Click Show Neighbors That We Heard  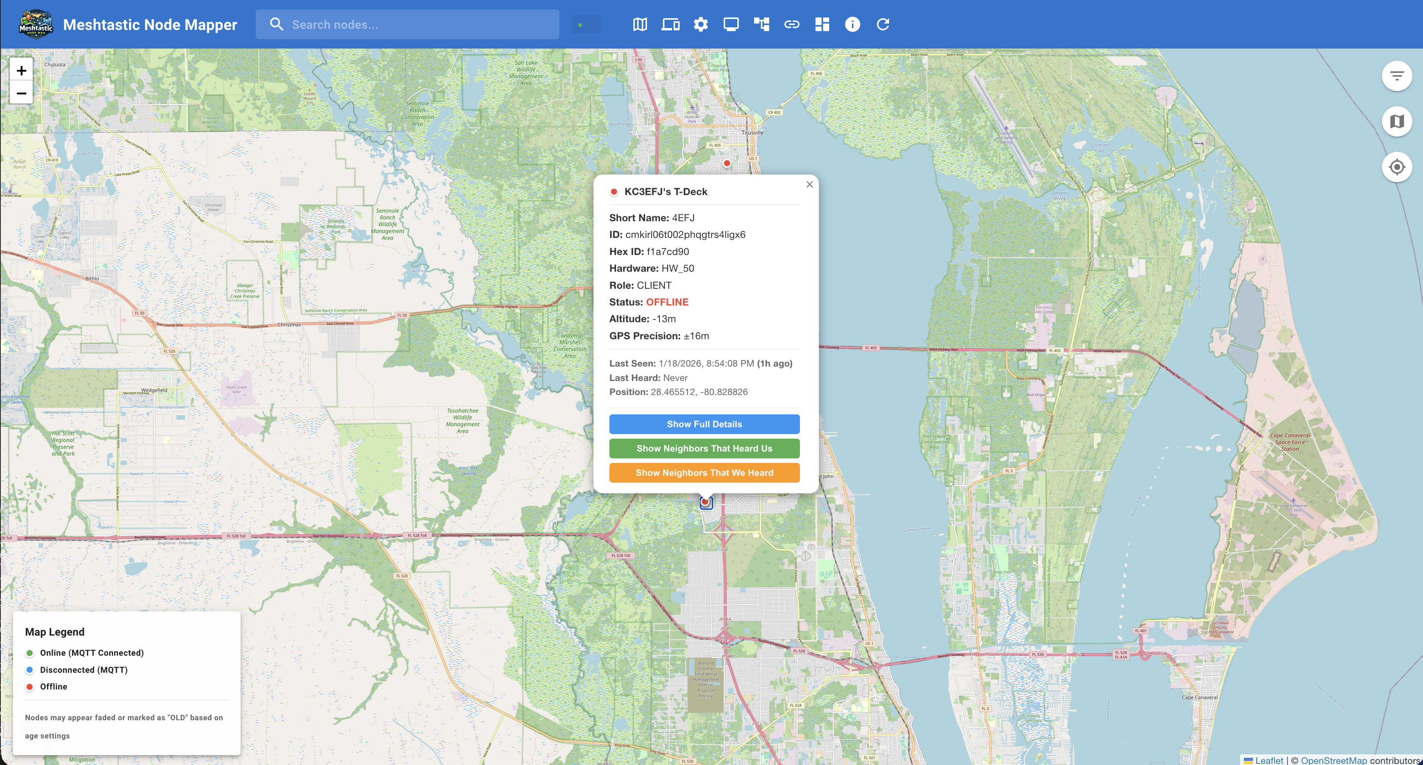[704, 472]
